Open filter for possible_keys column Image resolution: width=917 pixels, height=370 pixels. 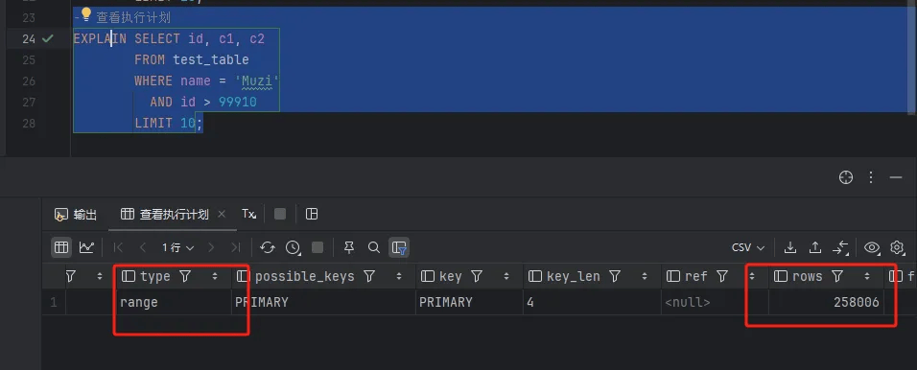coord(369,276)
